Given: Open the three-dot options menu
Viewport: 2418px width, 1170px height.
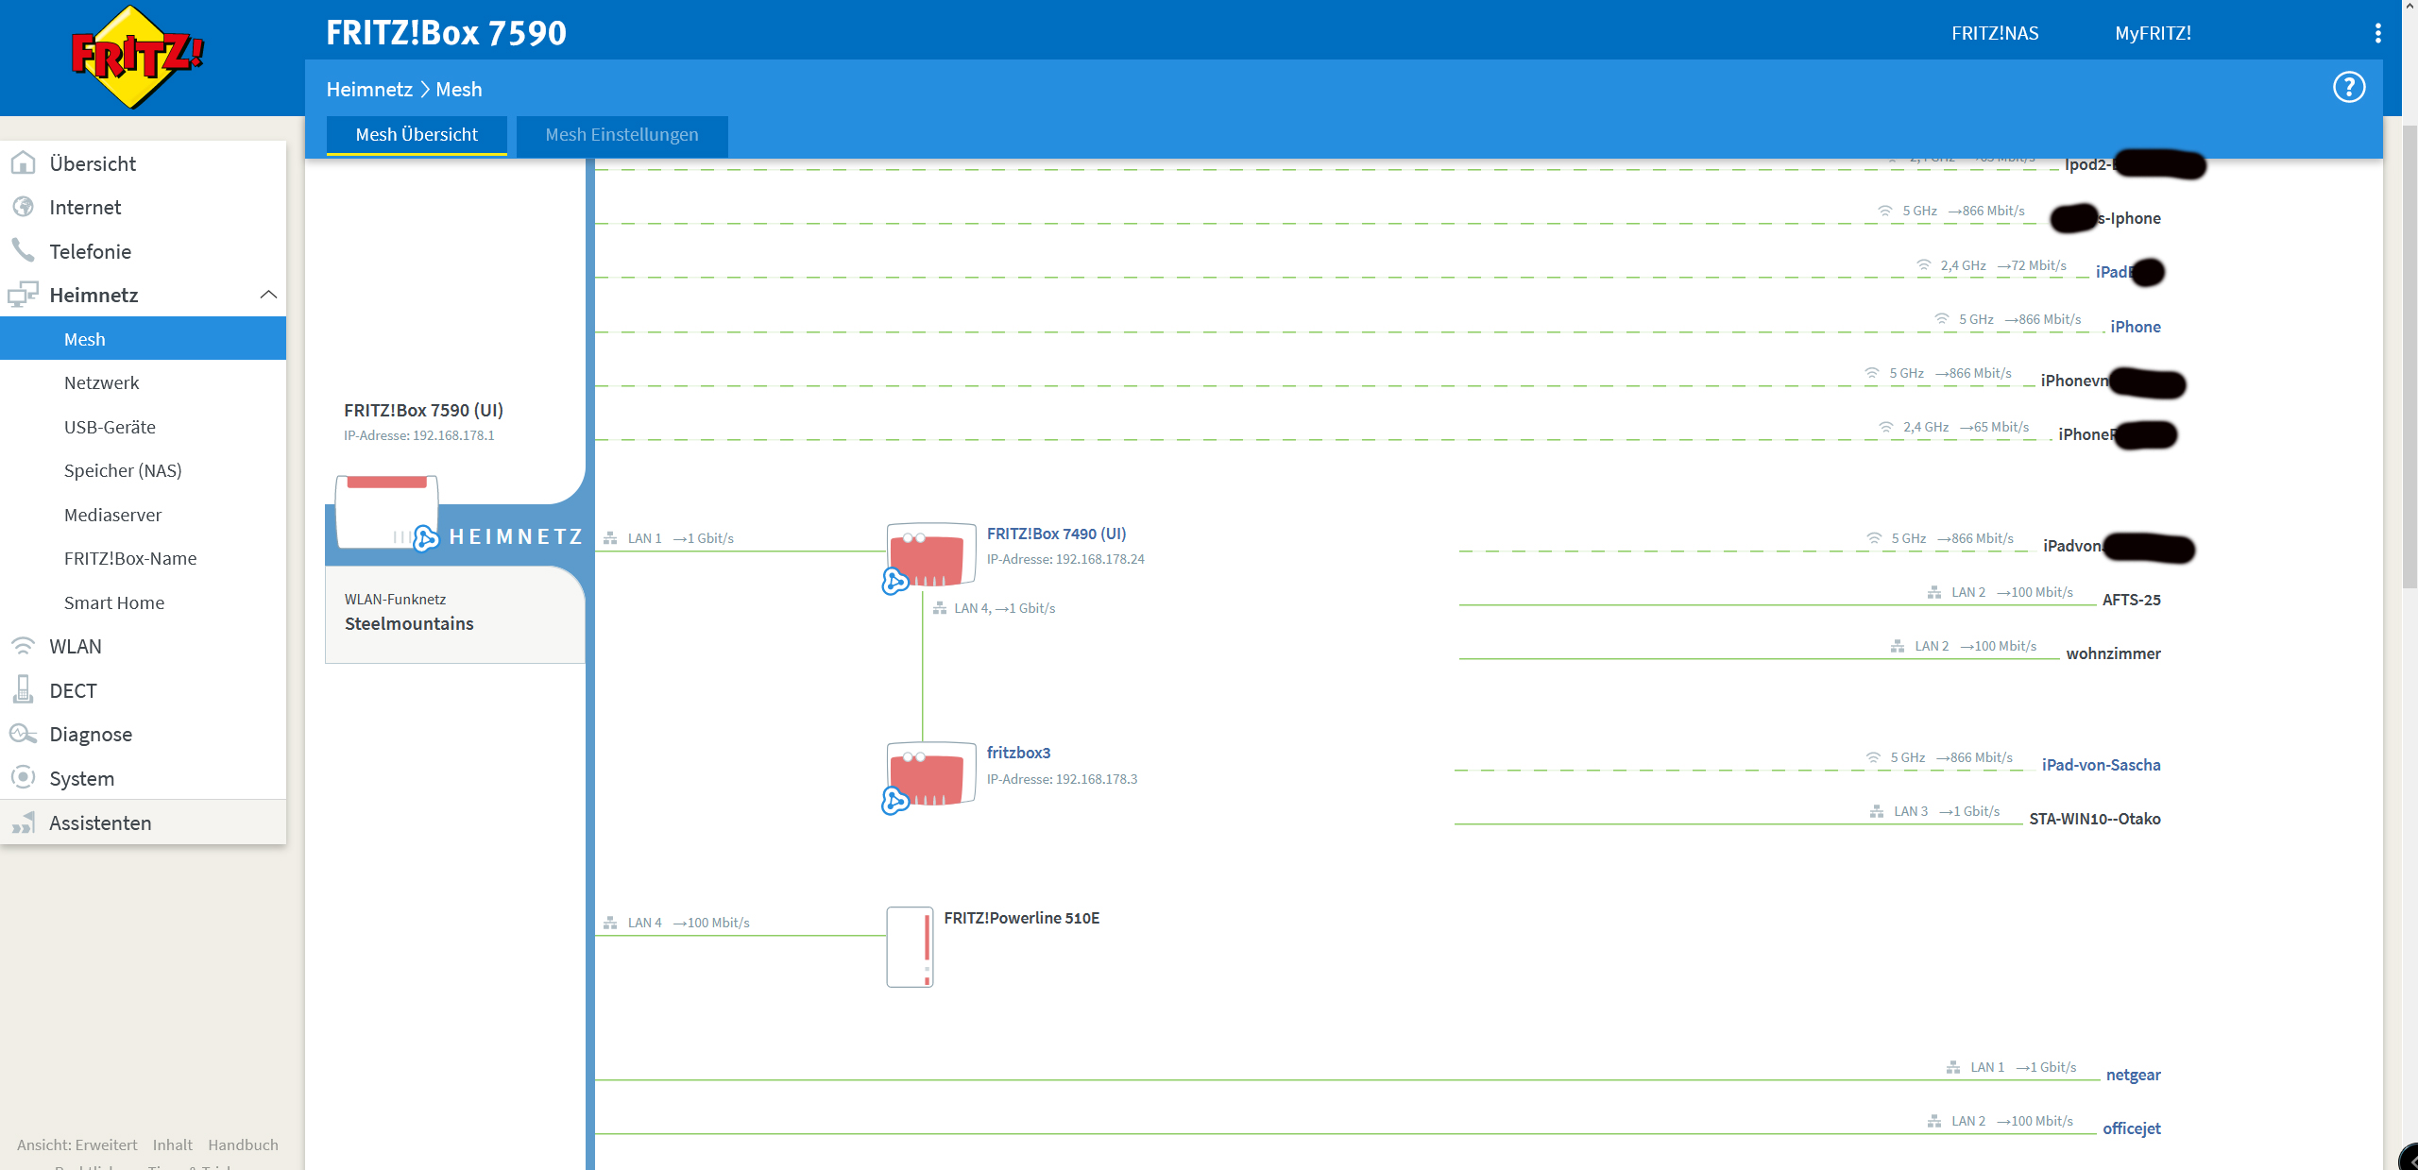Looking at the screenshot, I should (x=2377, y=33).
